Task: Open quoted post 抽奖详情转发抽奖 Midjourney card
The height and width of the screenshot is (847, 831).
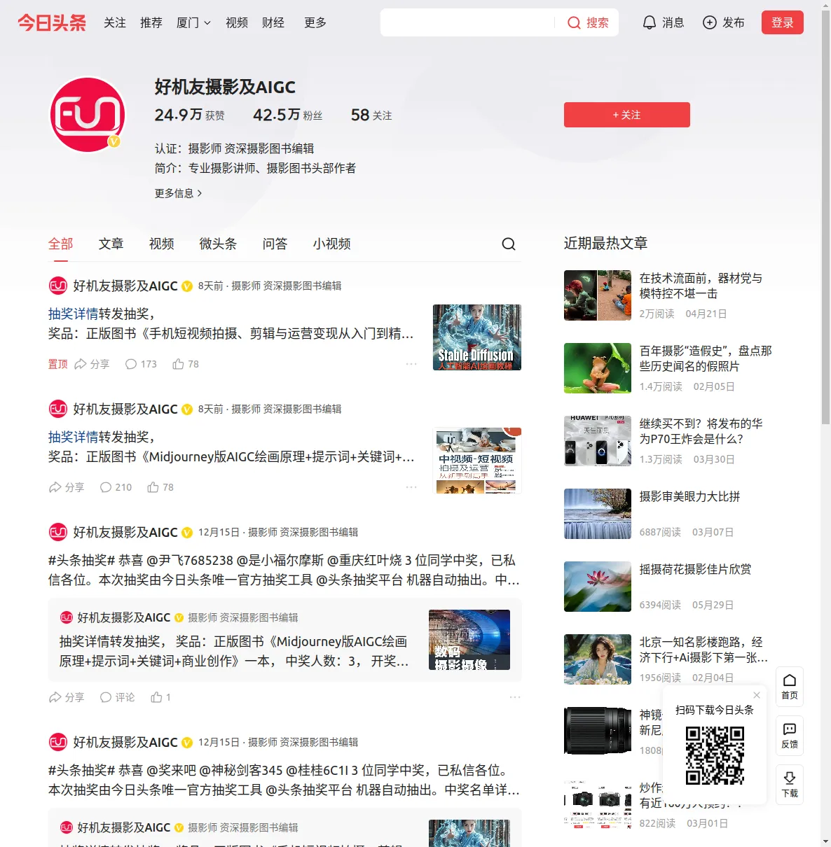Action: [284, 640]
